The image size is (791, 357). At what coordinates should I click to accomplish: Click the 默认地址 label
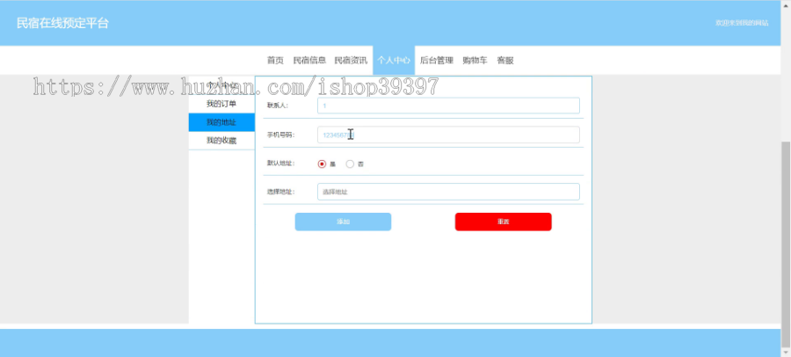coord(281,163)
